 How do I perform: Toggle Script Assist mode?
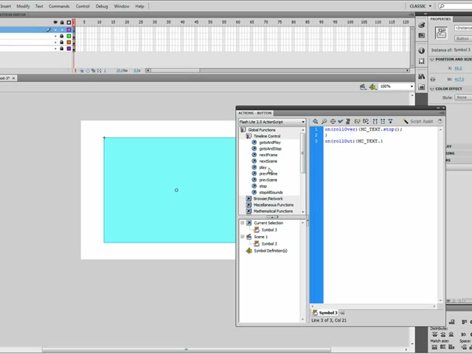pyautogui.click(x=418, y=121)
